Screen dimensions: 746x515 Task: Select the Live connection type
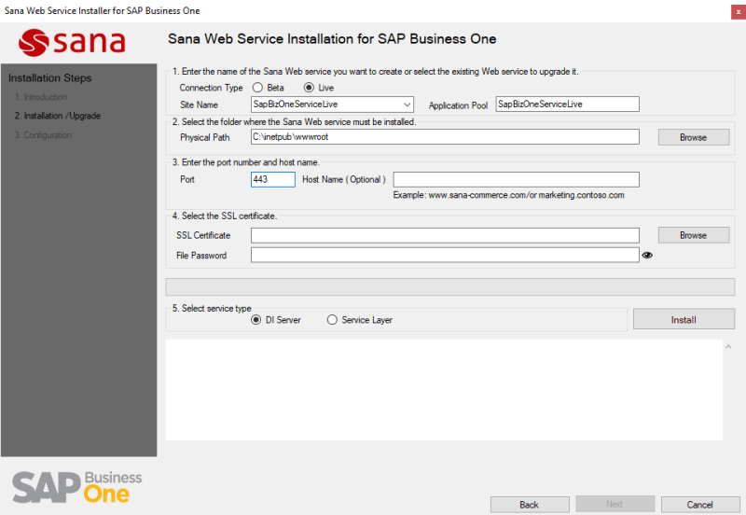(310, 88)
